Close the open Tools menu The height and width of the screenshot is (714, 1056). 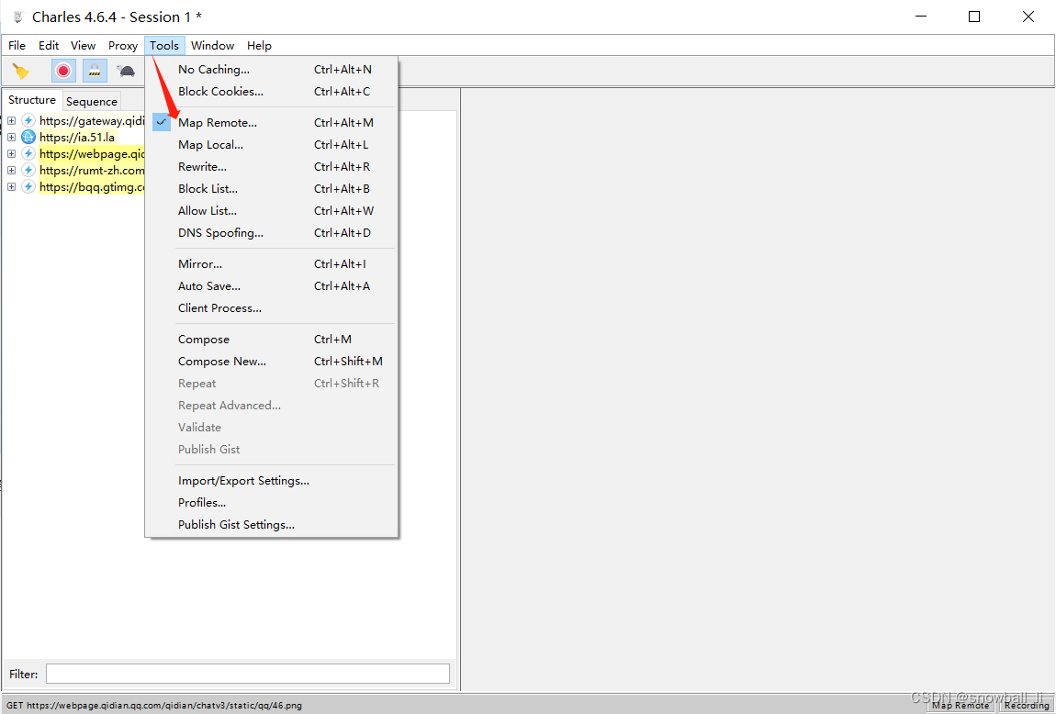pyautogui.click(x=164, y=46)
